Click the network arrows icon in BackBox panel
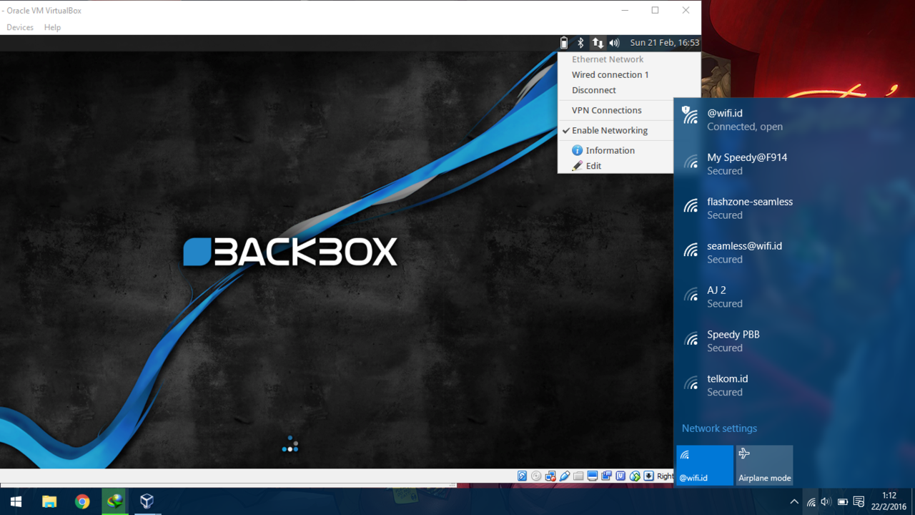Image resolution: width=915 pixels, height=515 pixels. click(x=598, y=43)
